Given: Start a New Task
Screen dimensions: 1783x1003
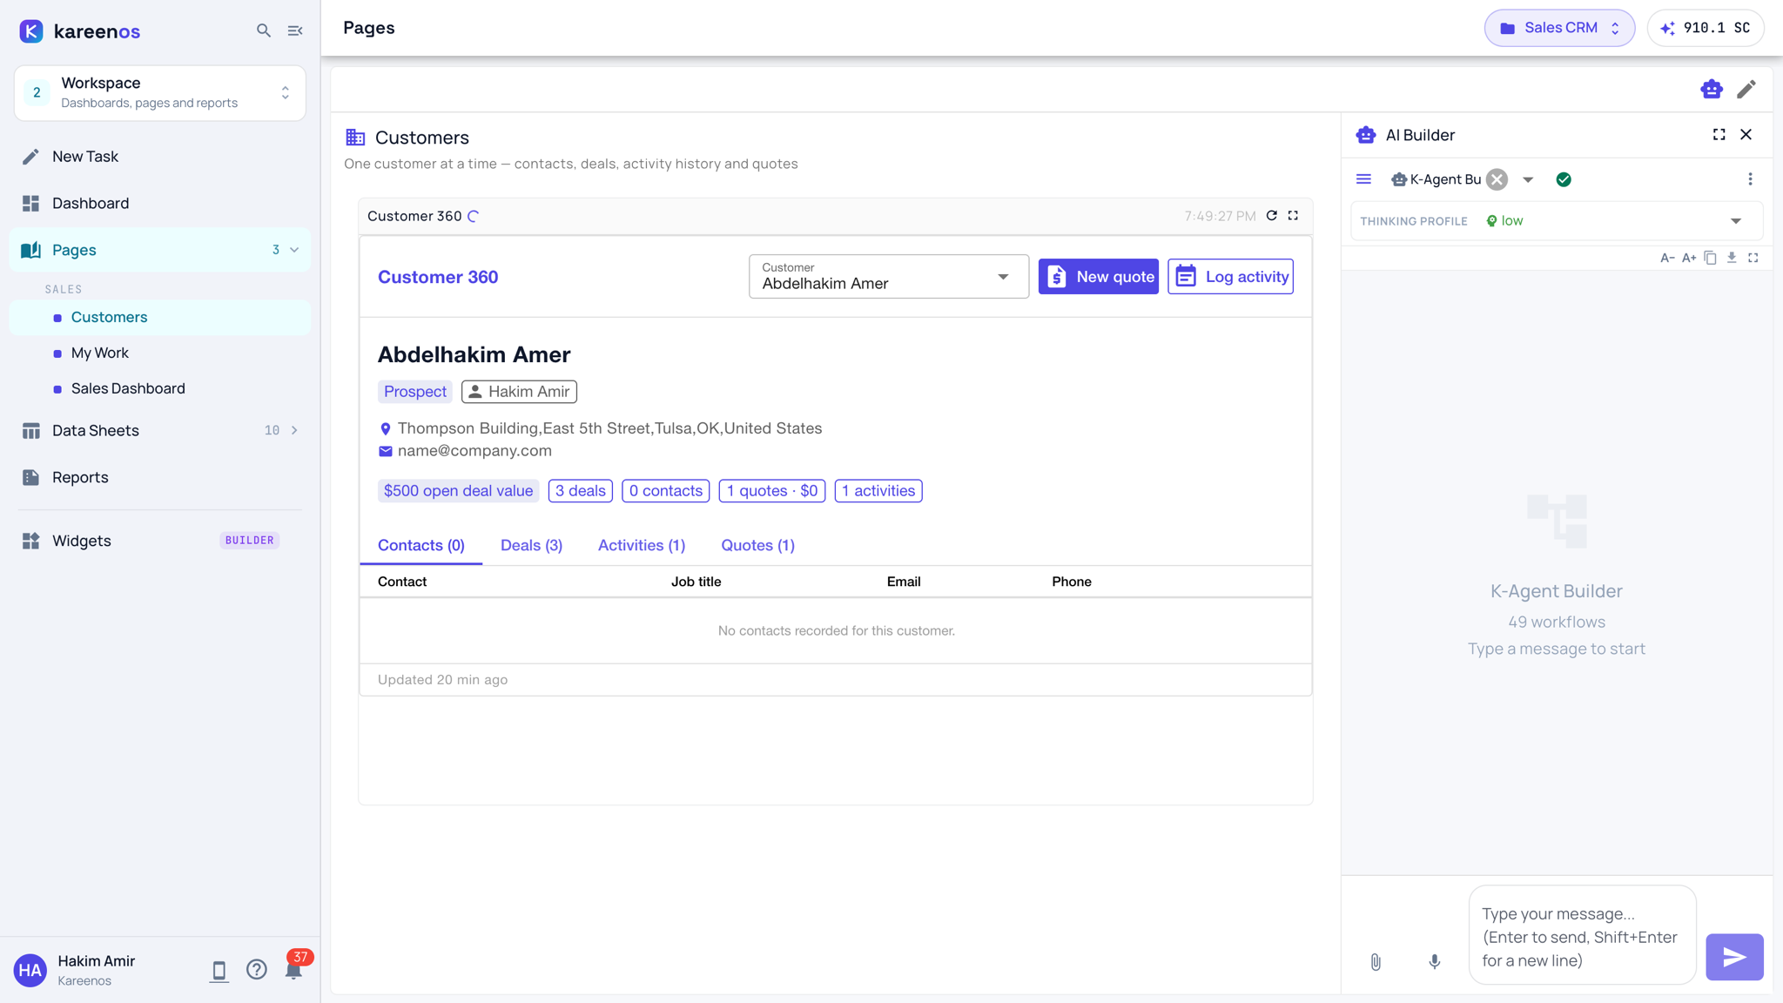Looking at the screenshot, I should tap(160, 157).
